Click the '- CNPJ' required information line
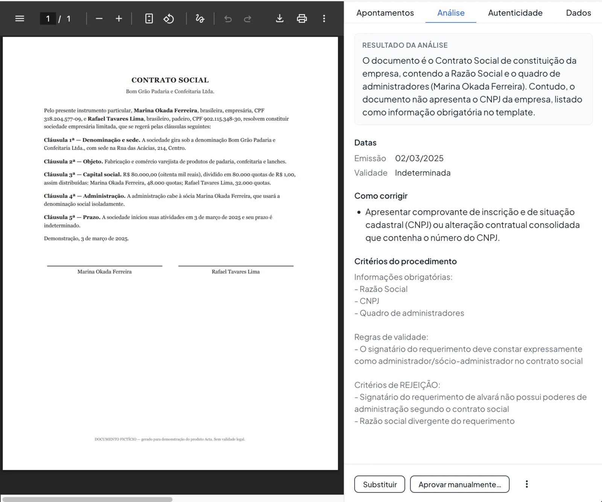This screenshot has height=502, width=602. [x=367, y=301]
